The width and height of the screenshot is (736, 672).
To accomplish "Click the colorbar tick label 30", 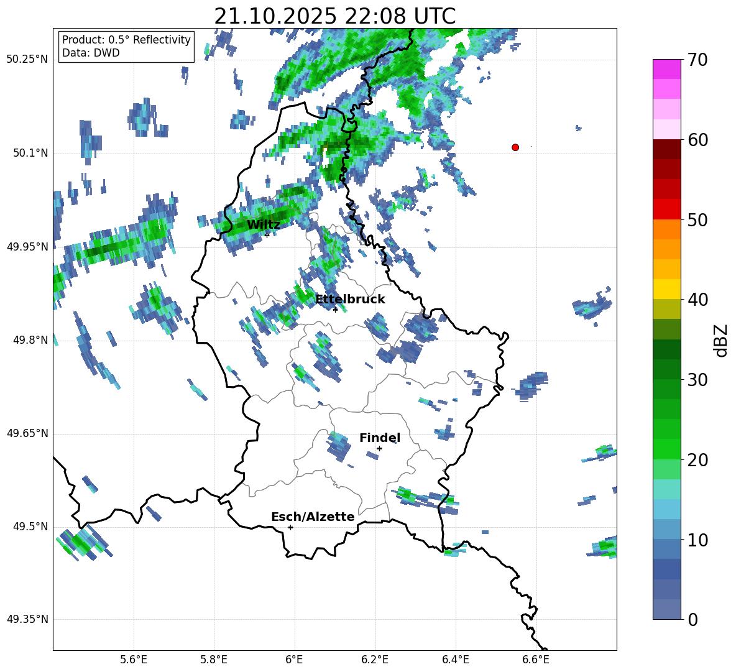I will click(x=698, y=380).
